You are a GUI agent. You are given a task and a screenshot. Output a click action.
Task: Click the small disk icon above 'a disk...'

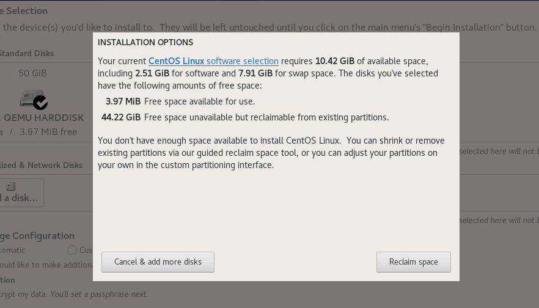coord(11,186)
